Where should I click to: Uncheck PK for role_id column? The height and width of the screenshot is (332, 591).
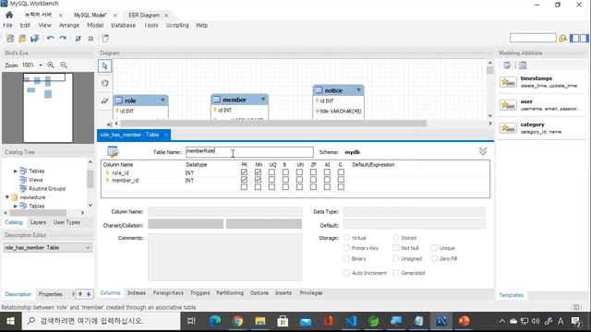click(244, 172)
